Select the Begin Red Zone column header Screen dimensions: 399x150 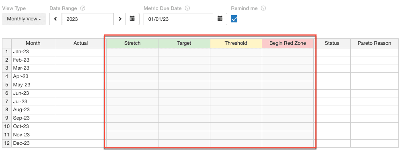pos(288,43)
